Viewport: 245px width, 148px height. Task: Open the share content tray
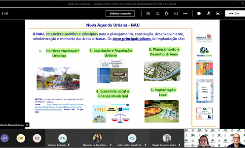(218, 14)
